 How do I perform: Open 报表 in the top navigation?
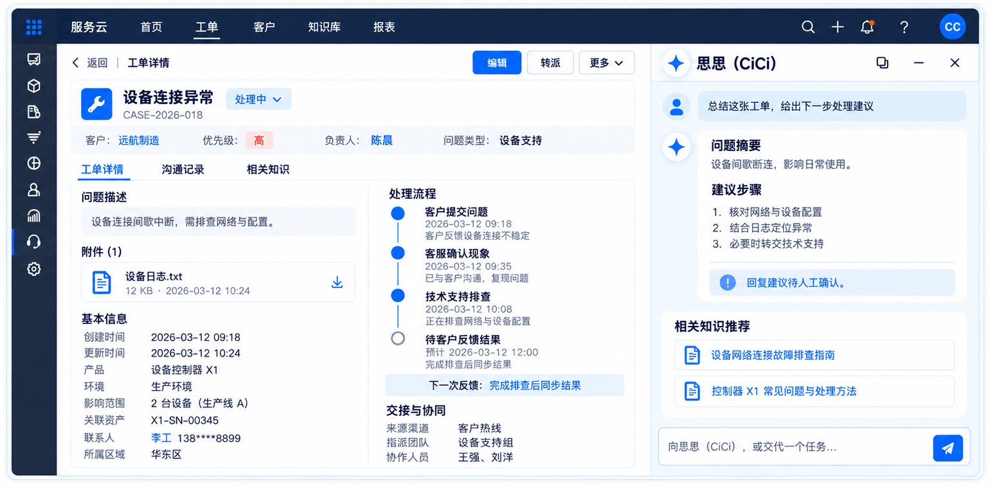pyautogui.click(x=384, y=27)
